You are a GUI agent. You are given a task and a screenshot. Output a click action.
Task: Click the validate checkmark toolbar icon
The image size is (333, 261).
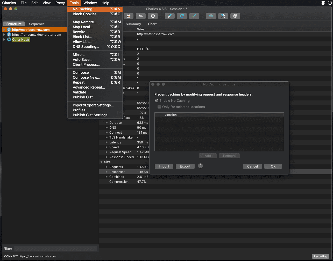[x=194, y=16]
